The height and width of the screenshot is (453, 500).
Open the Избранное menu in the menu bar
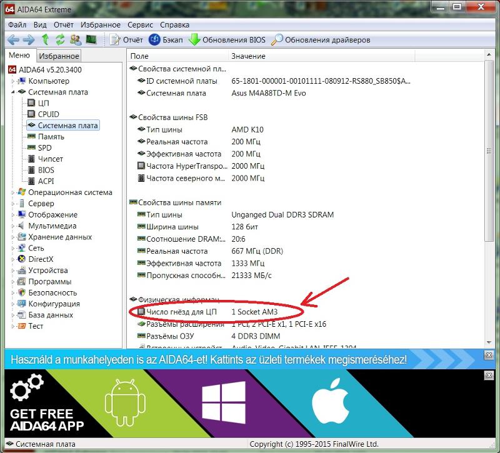101,25
